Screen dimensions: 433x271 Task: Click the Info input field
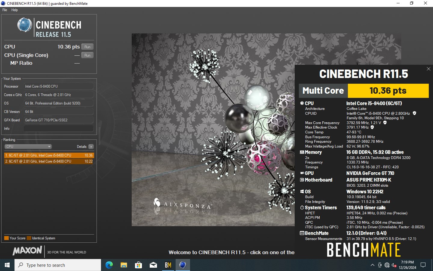pyautogui.click(x=59, y=129)
